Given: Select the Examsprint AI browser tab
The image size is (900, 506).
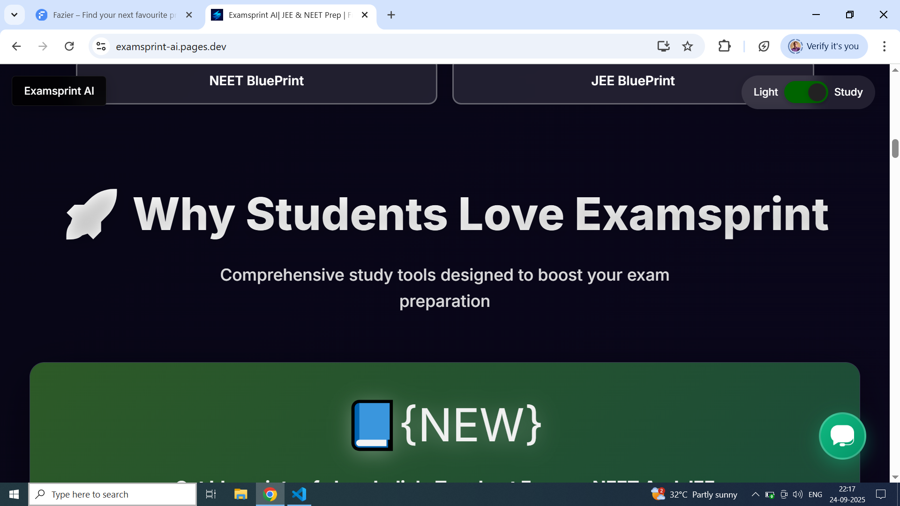Looking at the screenshot, I should click(x=291, y=15).
